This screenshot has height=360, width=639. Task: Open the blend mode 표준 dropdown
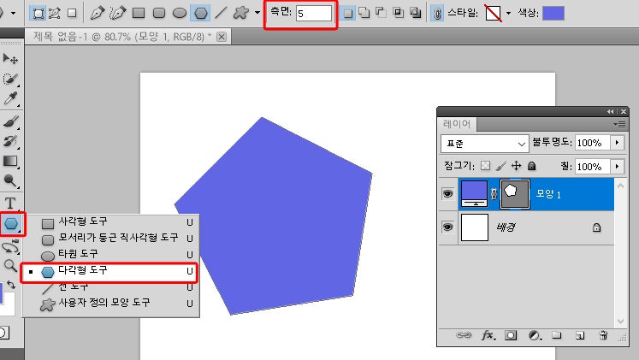(484, 144)
